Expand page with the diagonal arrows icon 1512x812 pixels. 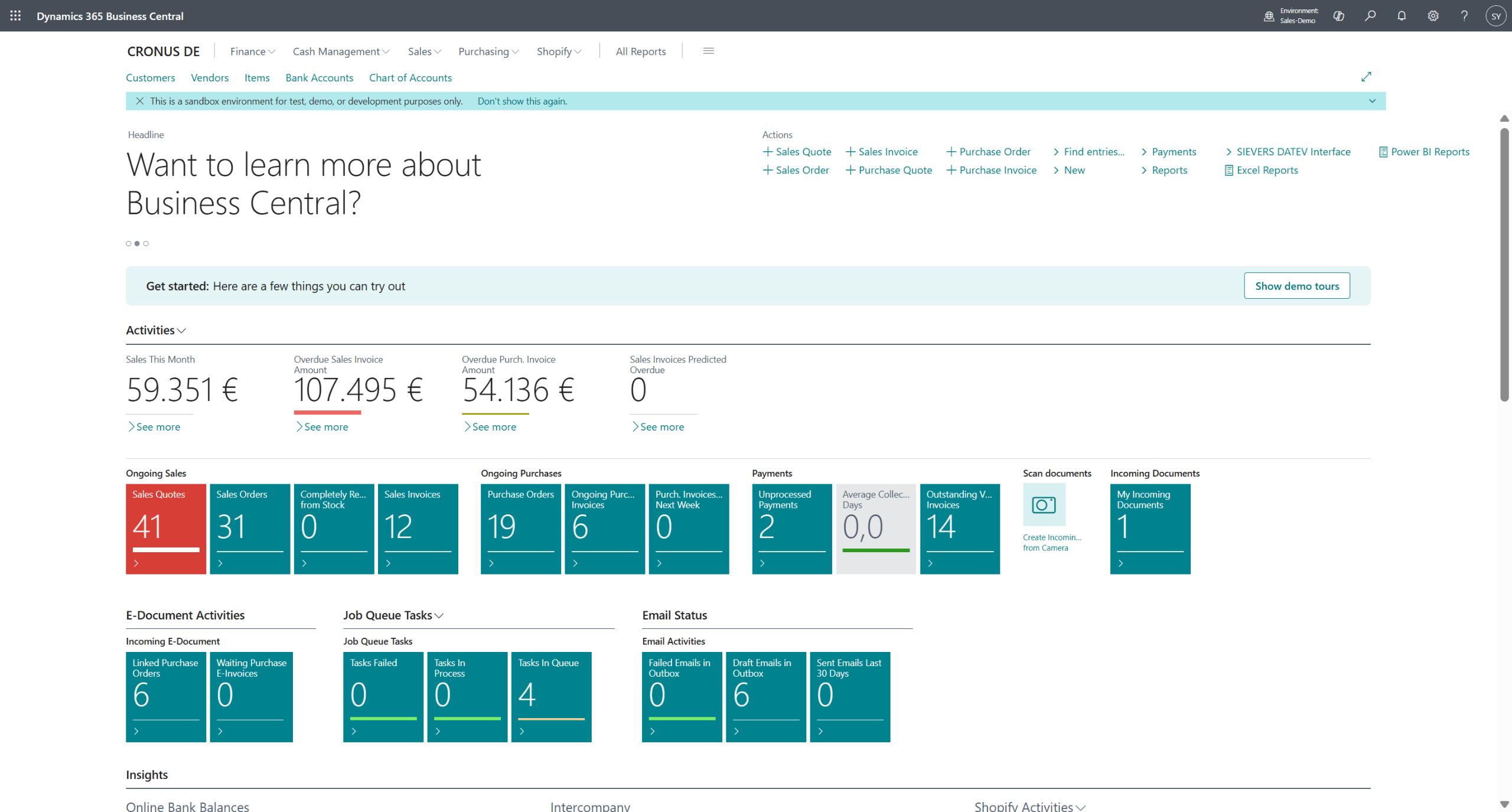[1366, 77]
